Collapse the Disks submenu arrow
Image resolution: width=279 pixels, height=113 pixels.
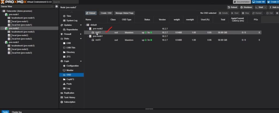click(x=81, y=39)
